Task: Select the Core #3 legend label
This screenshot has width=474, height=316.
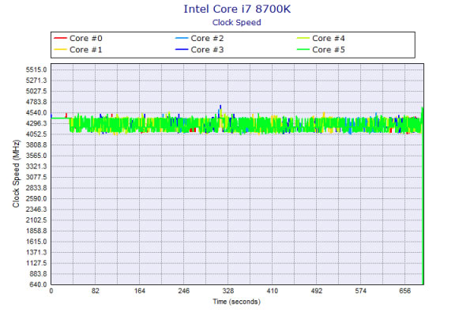Action: [x=207, y=50]
